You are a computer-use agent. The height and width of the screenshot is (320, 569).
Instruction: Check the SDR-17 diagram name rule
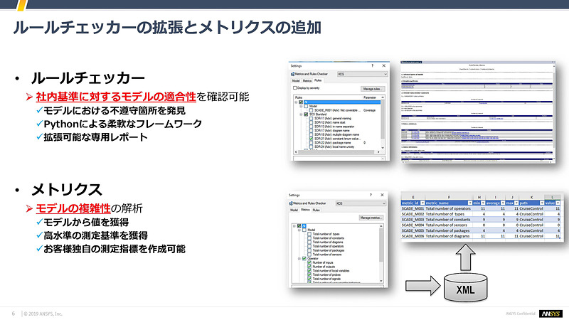point(311,130)
